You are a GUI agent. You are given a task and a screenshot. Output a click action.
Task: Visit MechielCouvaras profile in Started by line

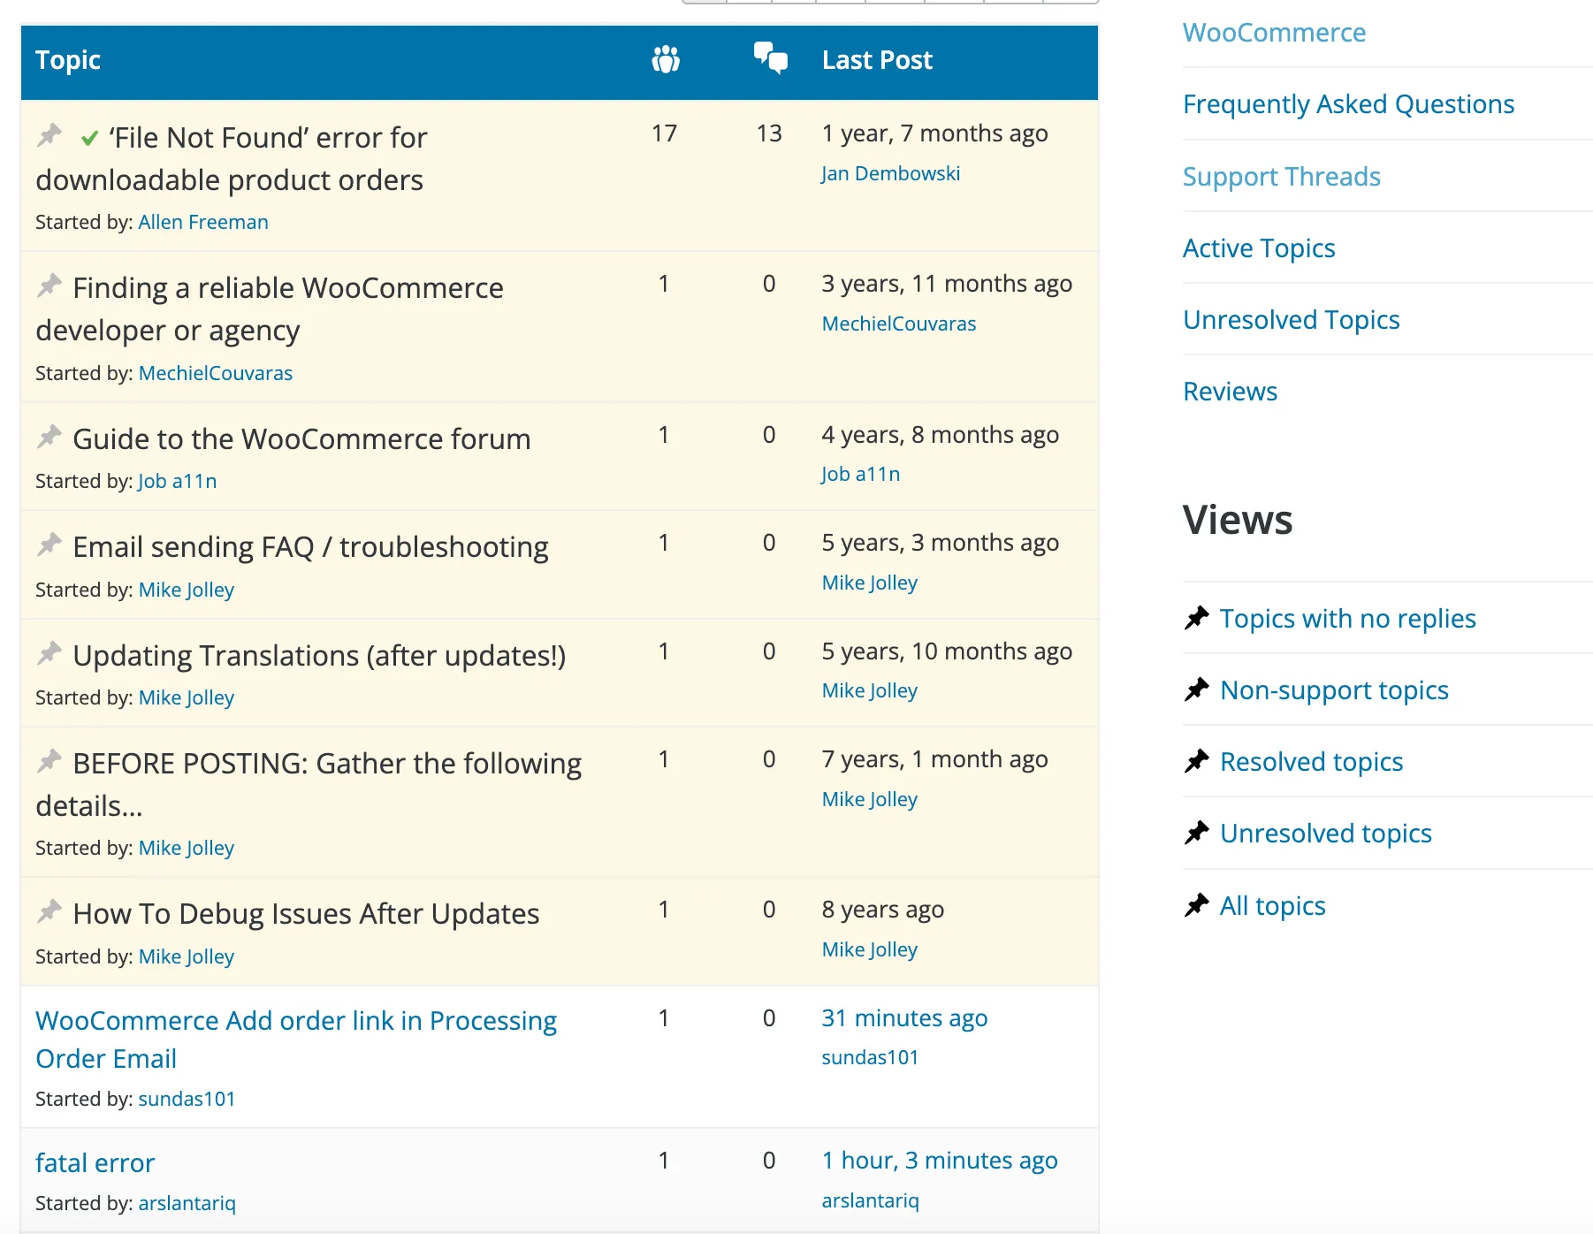216,373
